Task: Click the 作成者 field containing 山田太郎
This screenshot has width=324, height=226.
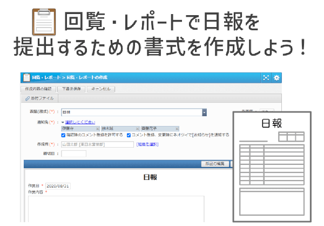Action: (98, 144)
